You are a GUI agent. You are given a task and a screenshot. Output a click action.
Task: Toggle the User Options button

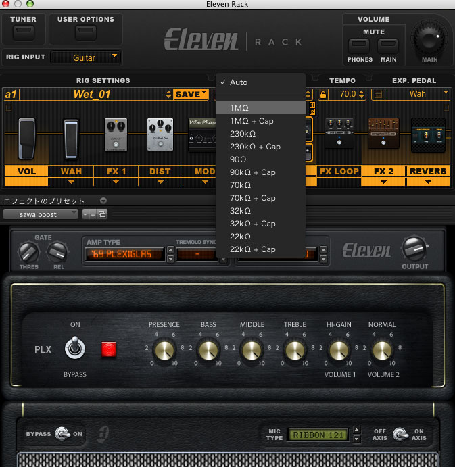tap(86, 32)
